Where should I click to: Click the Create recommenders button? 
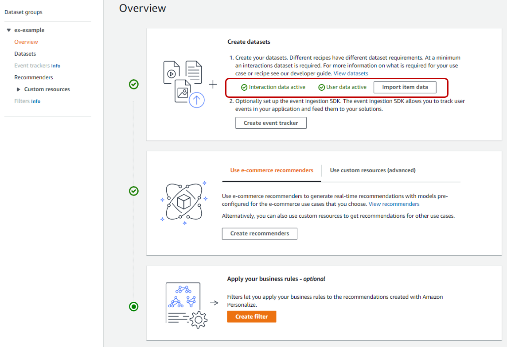tap(260, 234)
